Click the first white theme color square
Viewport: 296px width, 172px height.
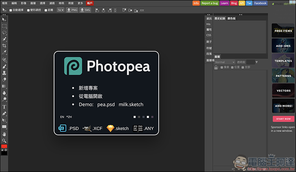click(135, 117)
